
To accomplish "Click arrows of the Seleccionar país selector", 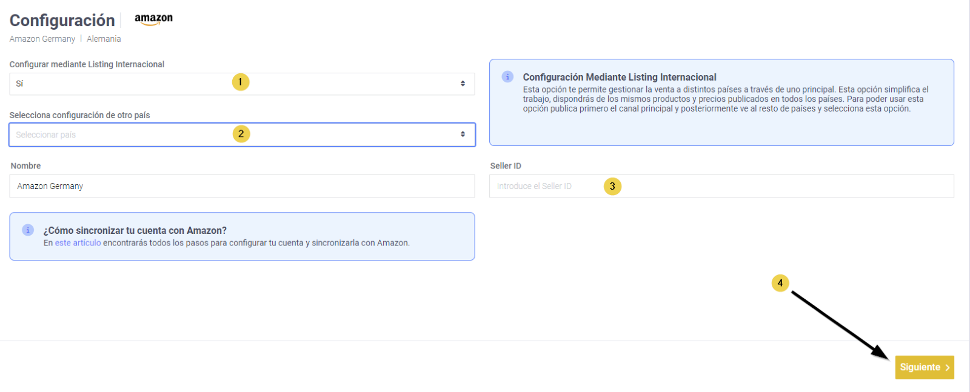I will pos(463,135).
